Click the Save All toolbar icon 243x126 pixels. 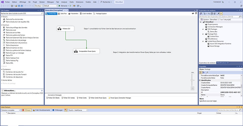pos(22,6)
